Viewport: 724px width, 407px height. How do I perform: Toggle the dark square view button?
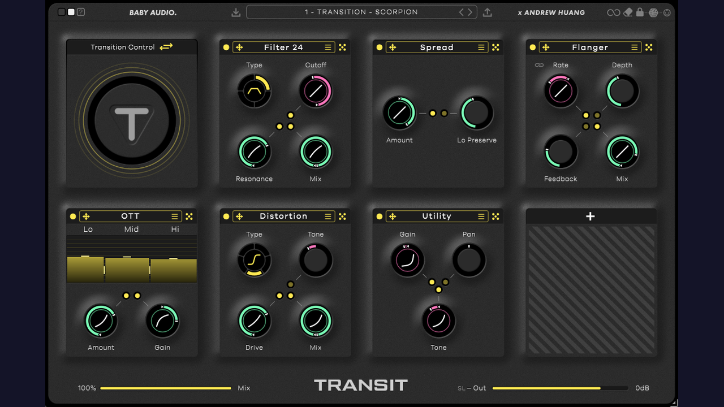coord(62,12)
